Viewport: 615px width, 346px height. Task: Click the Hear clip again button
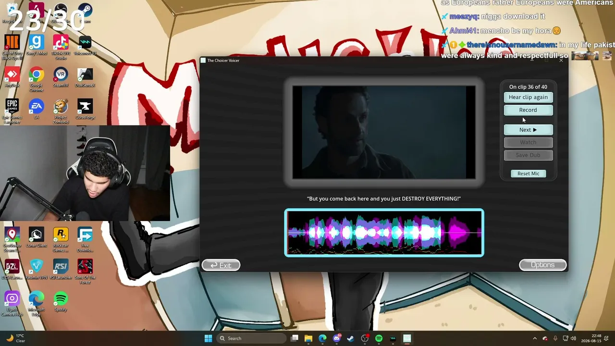528,97
